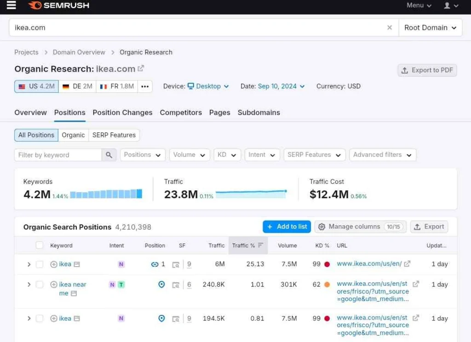
Task: Expand the ikea near me row
Action: point(29,285)
